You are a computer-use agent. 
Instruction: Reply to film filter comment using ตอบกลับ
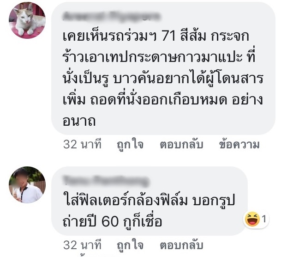[x=181, y=245]
